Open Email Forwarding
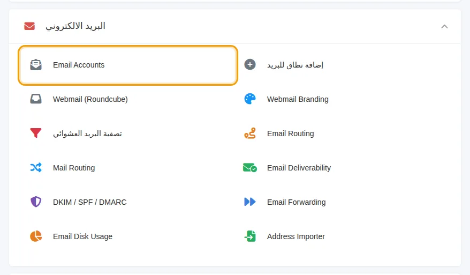470x275 pixels. point(296,202)
